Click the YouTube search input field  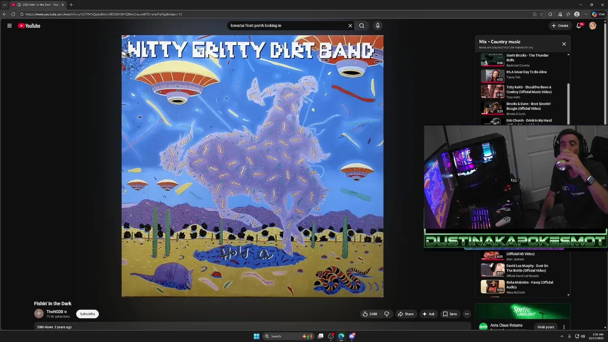287,26
